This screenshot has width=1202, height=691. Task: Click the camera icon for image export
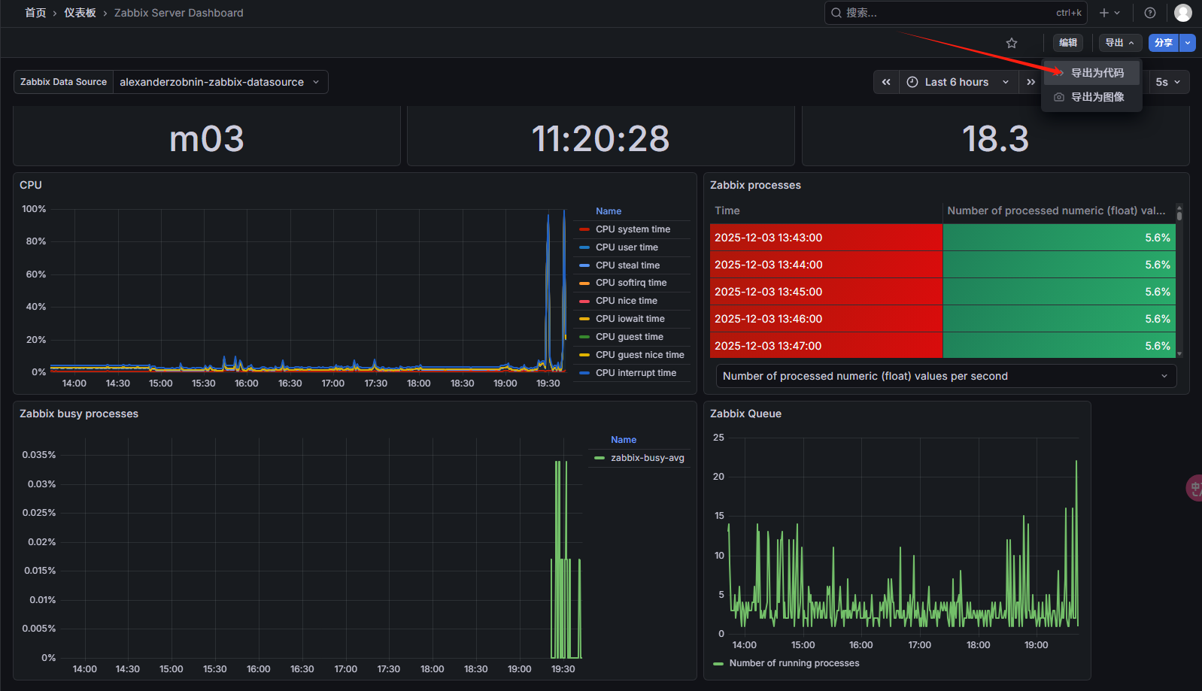(x=1059, y=97)
